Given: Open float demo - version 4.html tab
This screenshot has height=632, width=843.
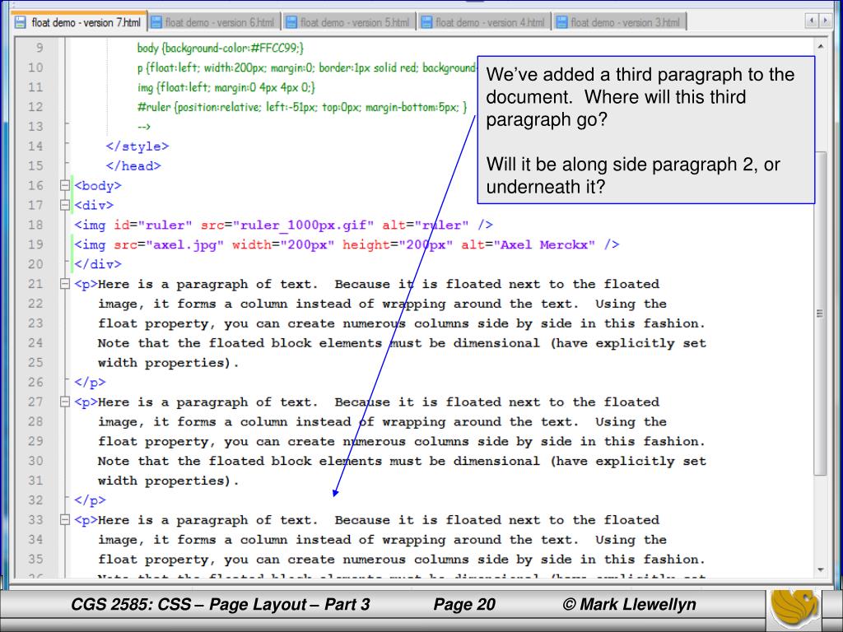Looking at the screenshot, I should pos(484,22).
